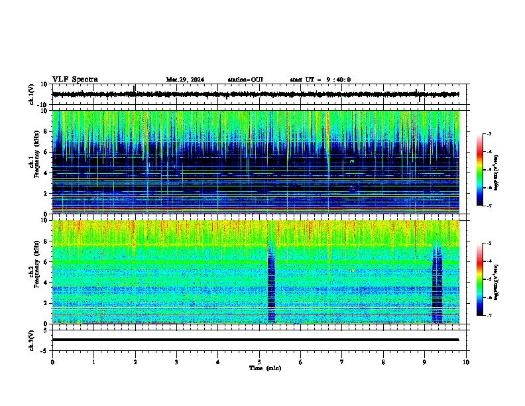Screen dimensions: 525x406
Task: Select the date text "Mar.29, 2024"
Action: (x=185, y=80)
